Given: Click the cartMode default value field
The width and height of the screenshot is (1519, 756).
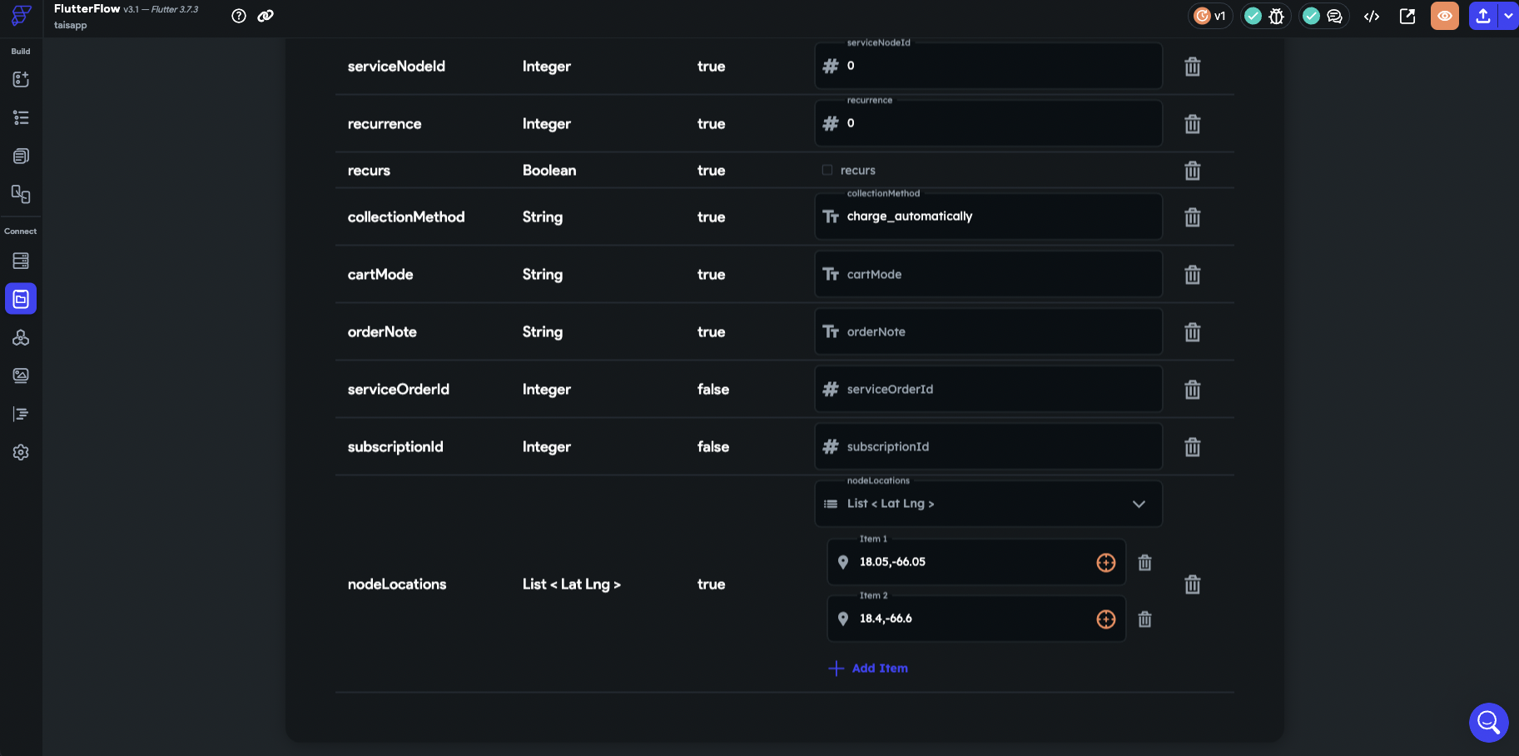Looking at the screenshot, I should pyautogui.click(x=988, y=274).
